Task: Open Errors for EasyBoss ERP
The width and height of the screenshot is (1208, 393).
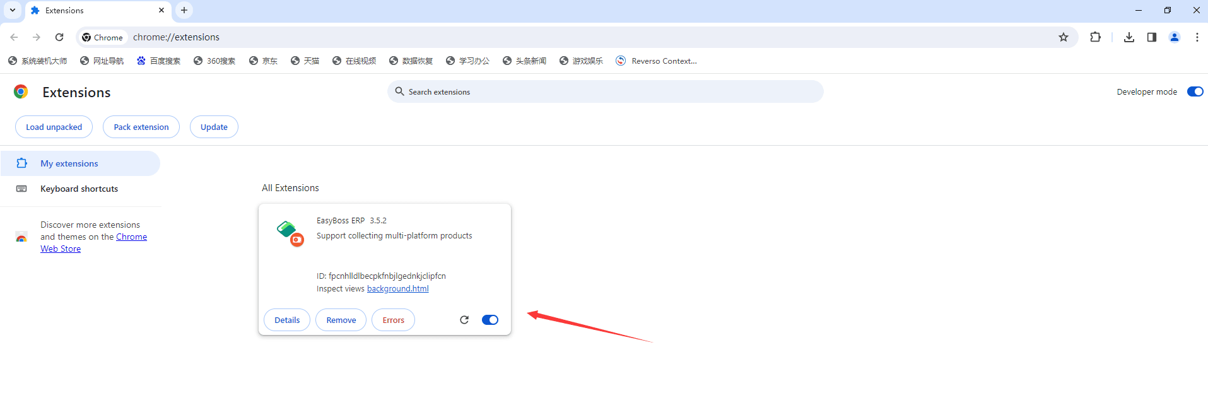Action: pos(393,320)
